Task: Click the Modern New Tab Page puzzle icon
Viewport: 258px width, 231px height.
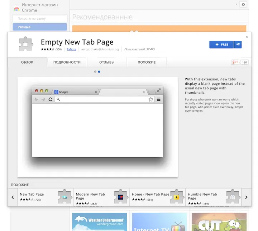Action: (121, 197)
